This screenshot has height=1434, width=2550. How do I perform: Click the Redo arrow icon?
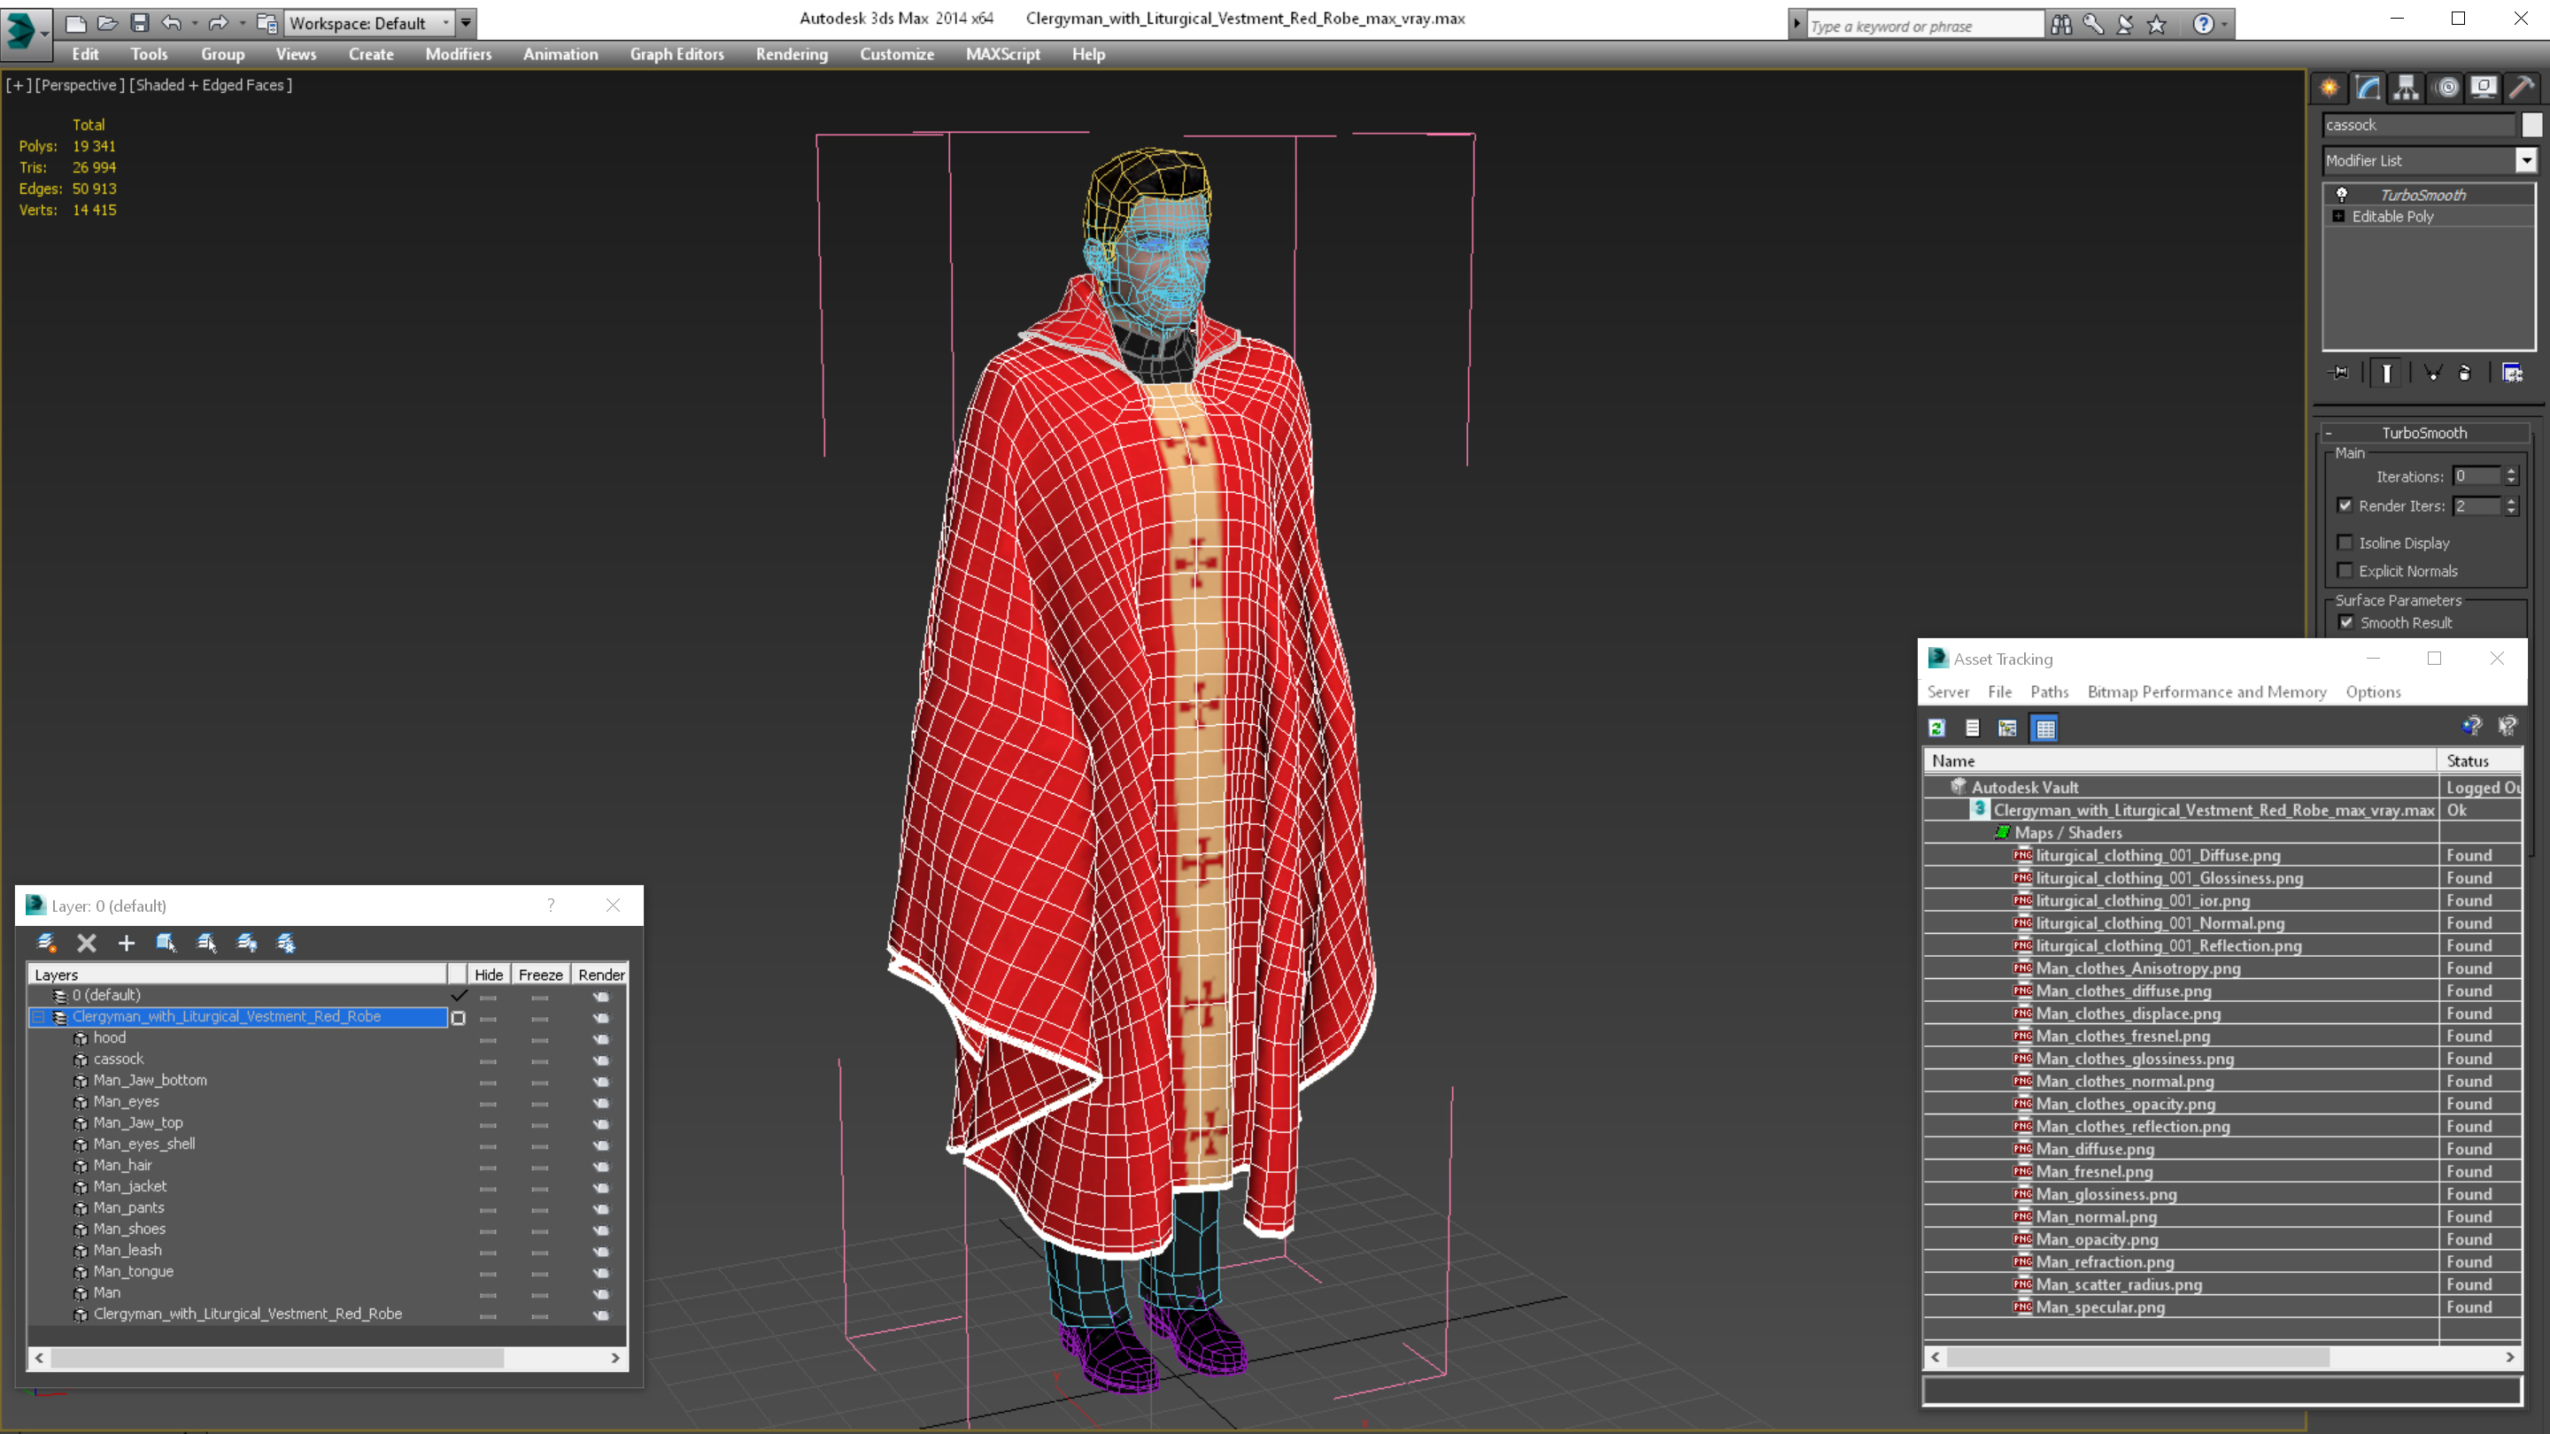[218, 23]
